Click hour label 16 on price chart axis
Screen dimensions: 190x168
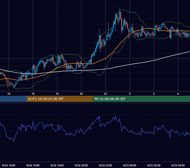pos(33,94)
